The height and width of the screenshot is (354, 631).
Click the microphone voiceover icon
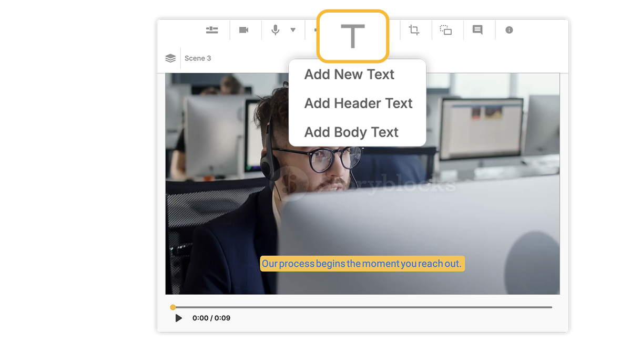274,30
